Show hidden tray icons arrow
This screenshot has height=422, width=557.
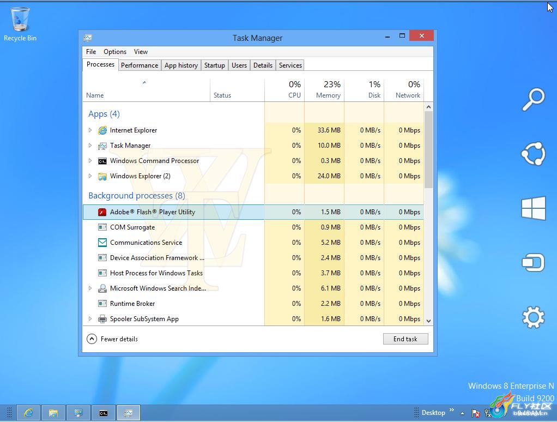click(x=462, y=413)
